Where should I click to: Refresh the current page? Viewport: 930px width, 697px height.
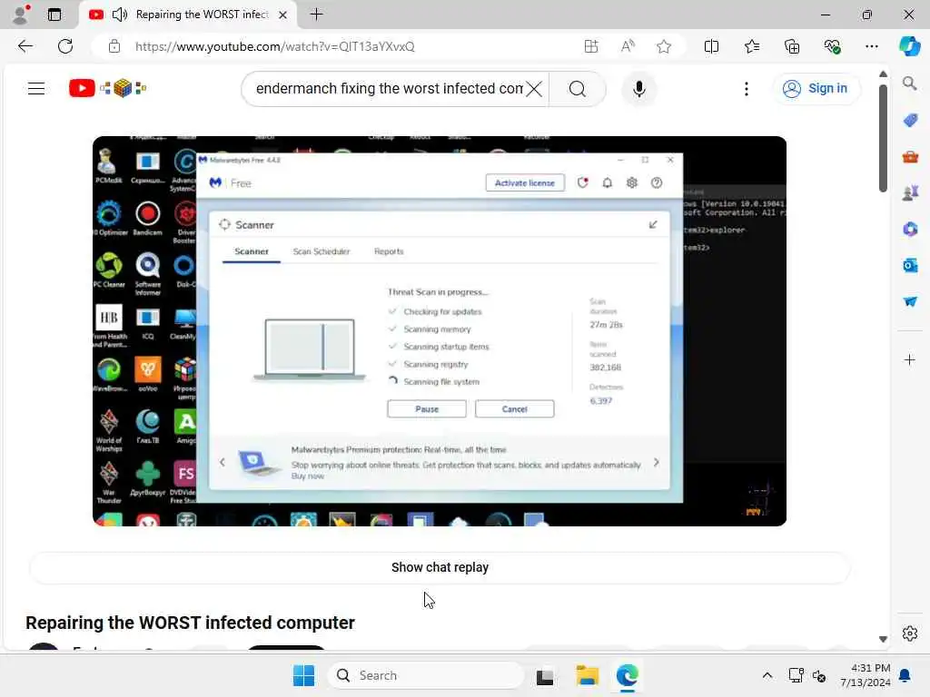(65, 46)
